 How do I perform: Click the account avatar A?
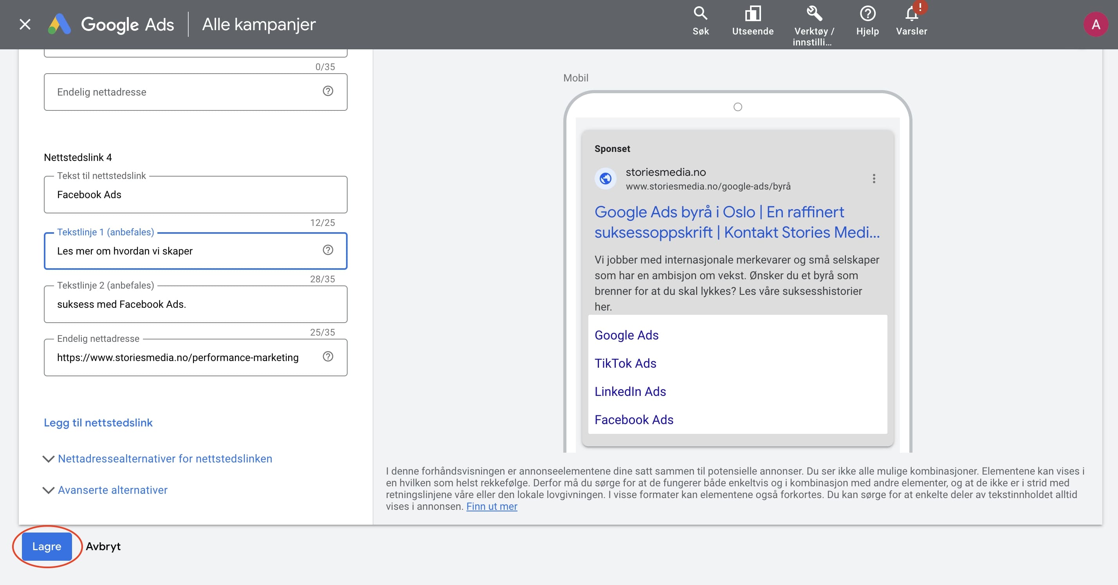click(1095, 24)
